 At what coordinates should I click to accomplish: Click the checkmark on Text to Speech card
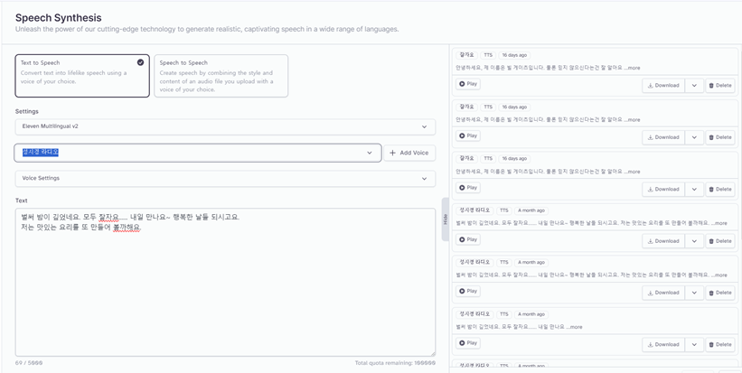click(x=141, y=62)
